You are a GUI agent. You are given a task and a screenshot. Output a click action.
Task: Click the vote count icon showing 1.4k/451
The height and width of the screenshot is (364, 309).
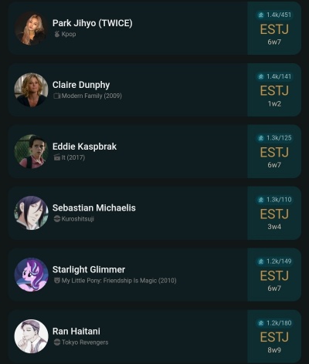(260, 15)
